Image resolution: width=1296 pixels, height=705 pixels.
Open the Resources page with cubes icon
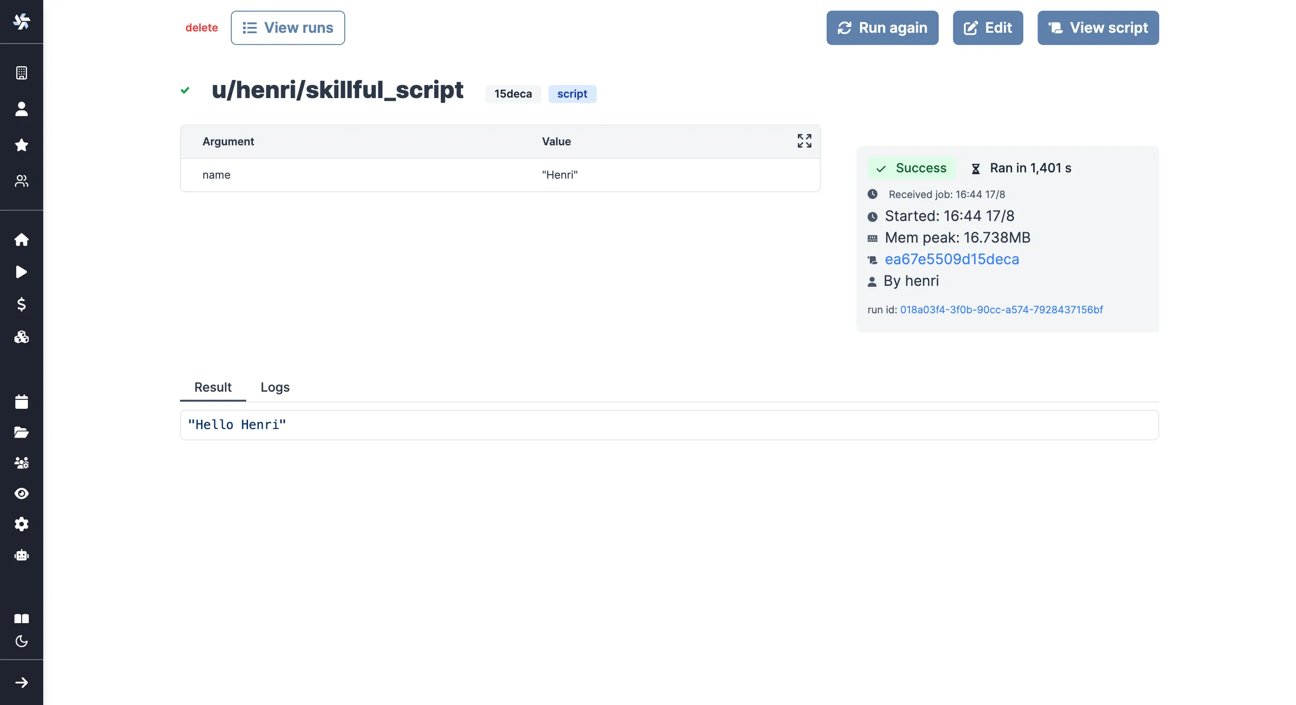(x=22, y=337)
